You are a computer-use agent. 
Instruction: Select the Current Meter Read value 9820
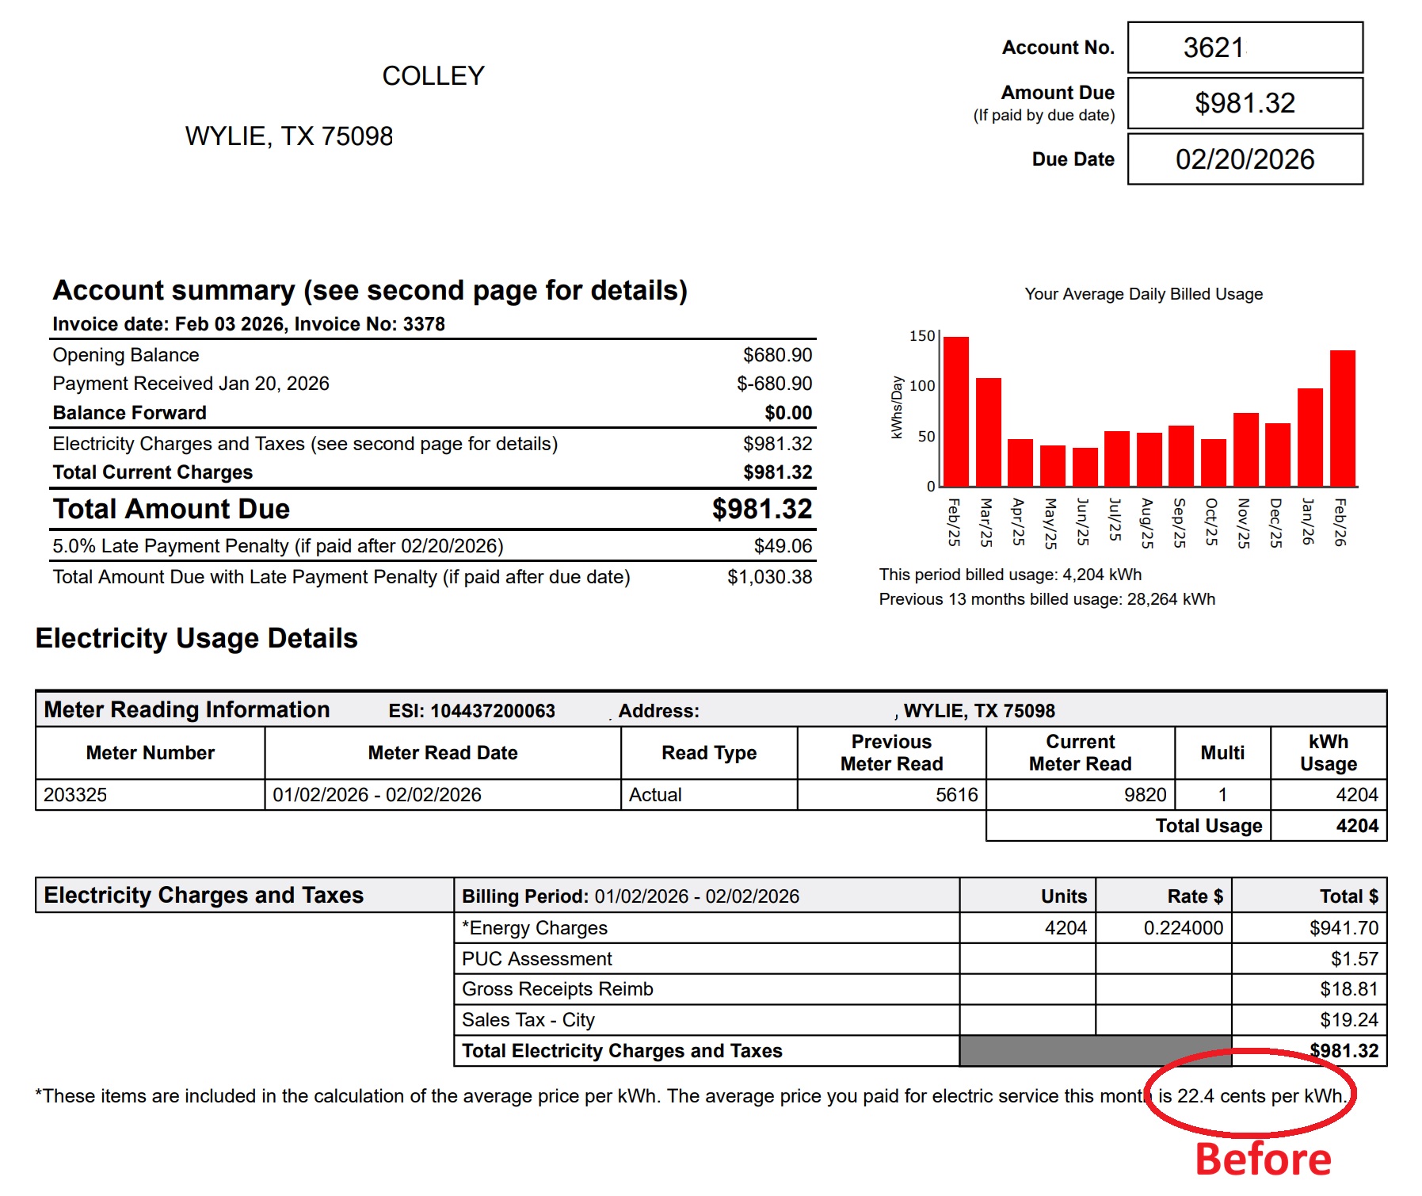[x=1145, y=795]
